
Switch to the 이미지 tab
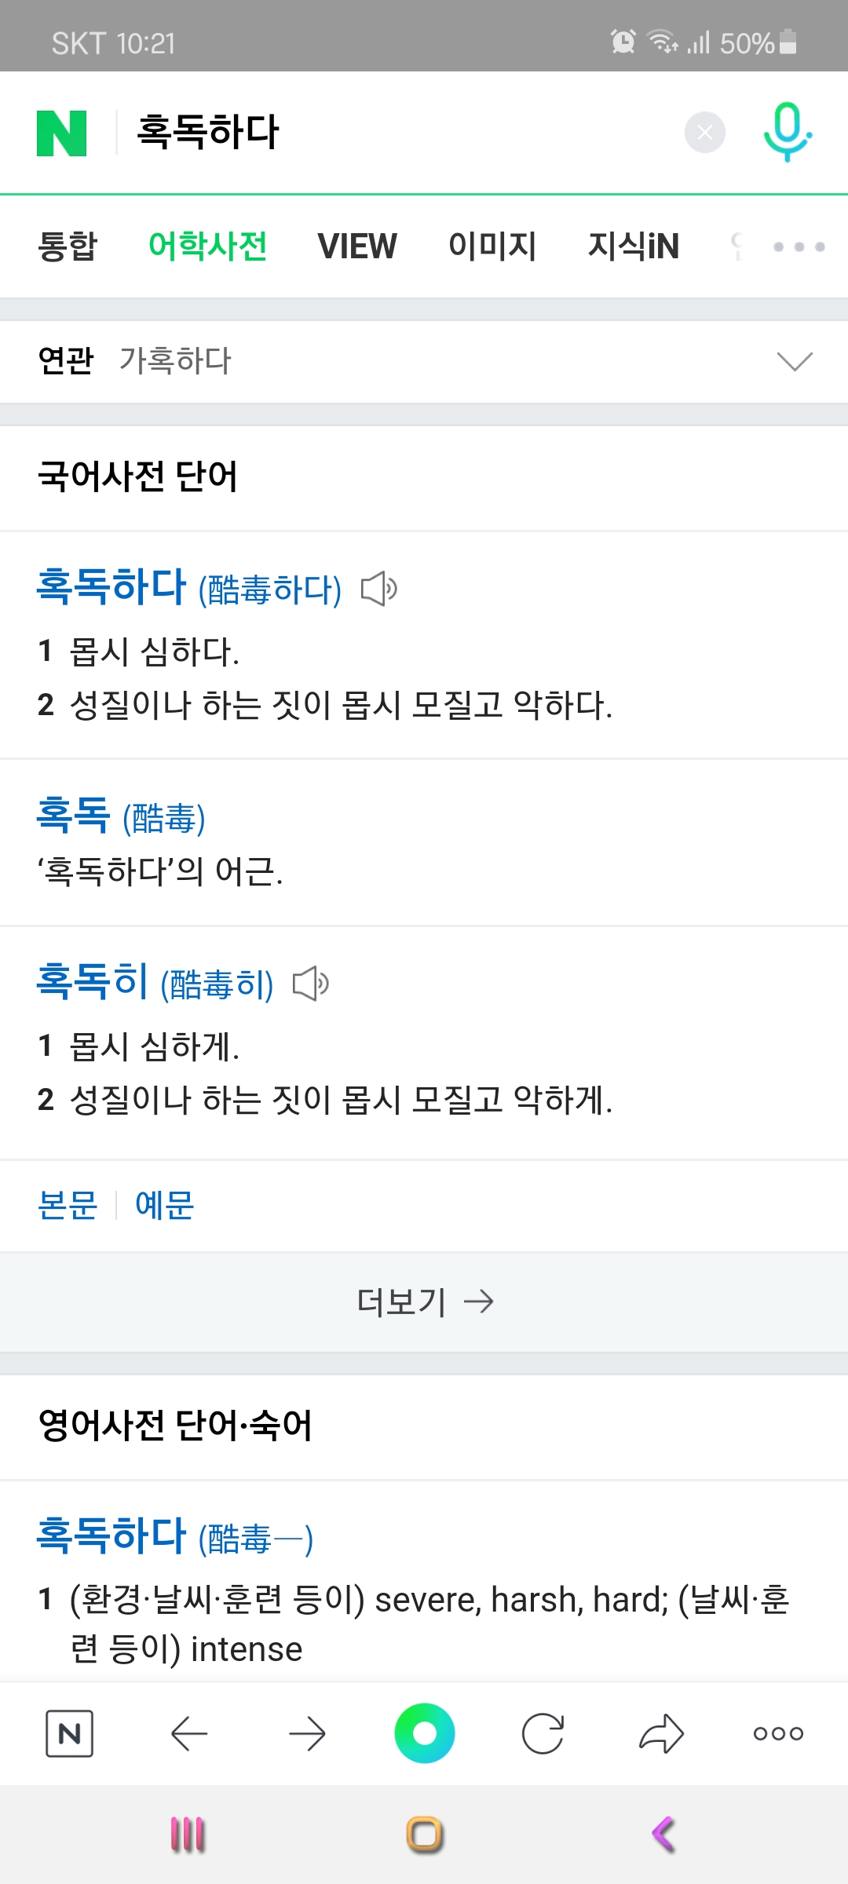click(x=492, y=246)
